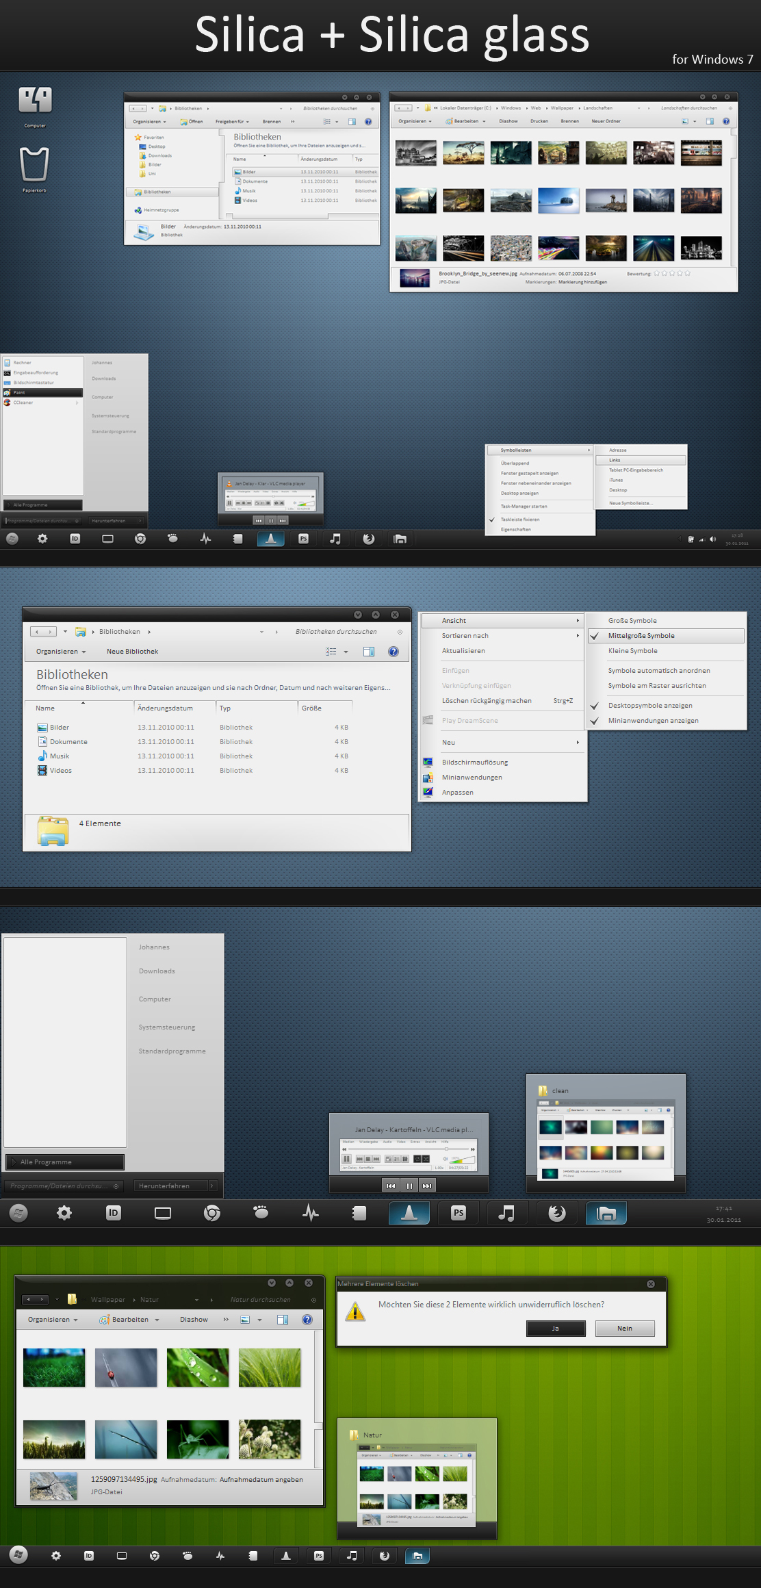
Task: Choose Task-Manager starten in taskbar menu
Action: [x=540, y=507]
